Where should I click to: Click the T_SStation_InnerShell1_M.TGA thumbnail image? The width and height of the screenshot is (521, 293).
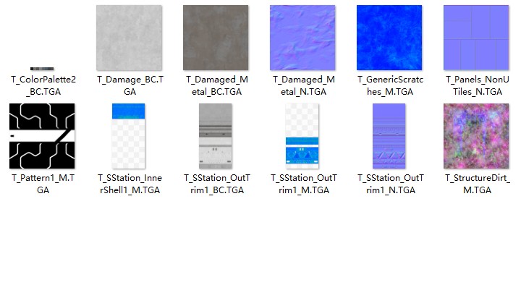129,136
